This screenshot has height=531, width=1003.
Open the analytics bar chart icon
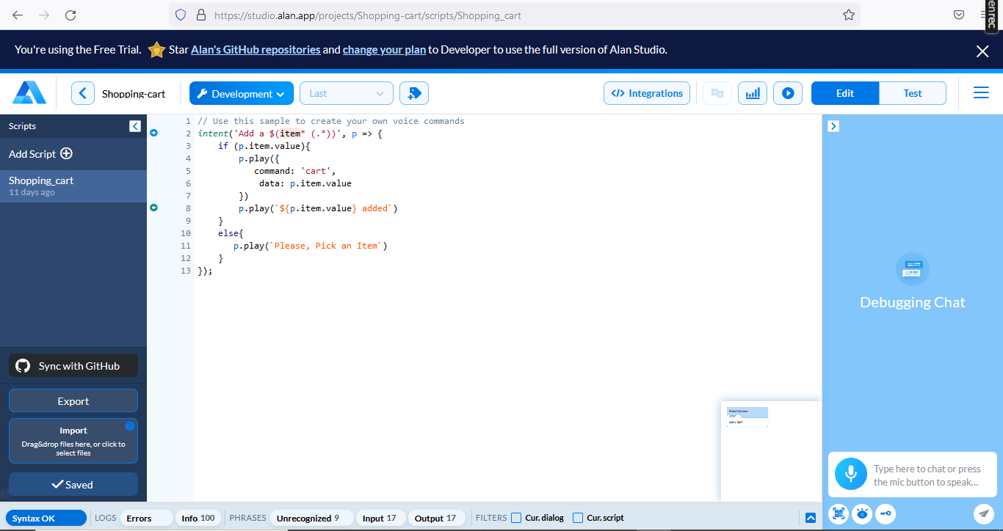point(753,93)
